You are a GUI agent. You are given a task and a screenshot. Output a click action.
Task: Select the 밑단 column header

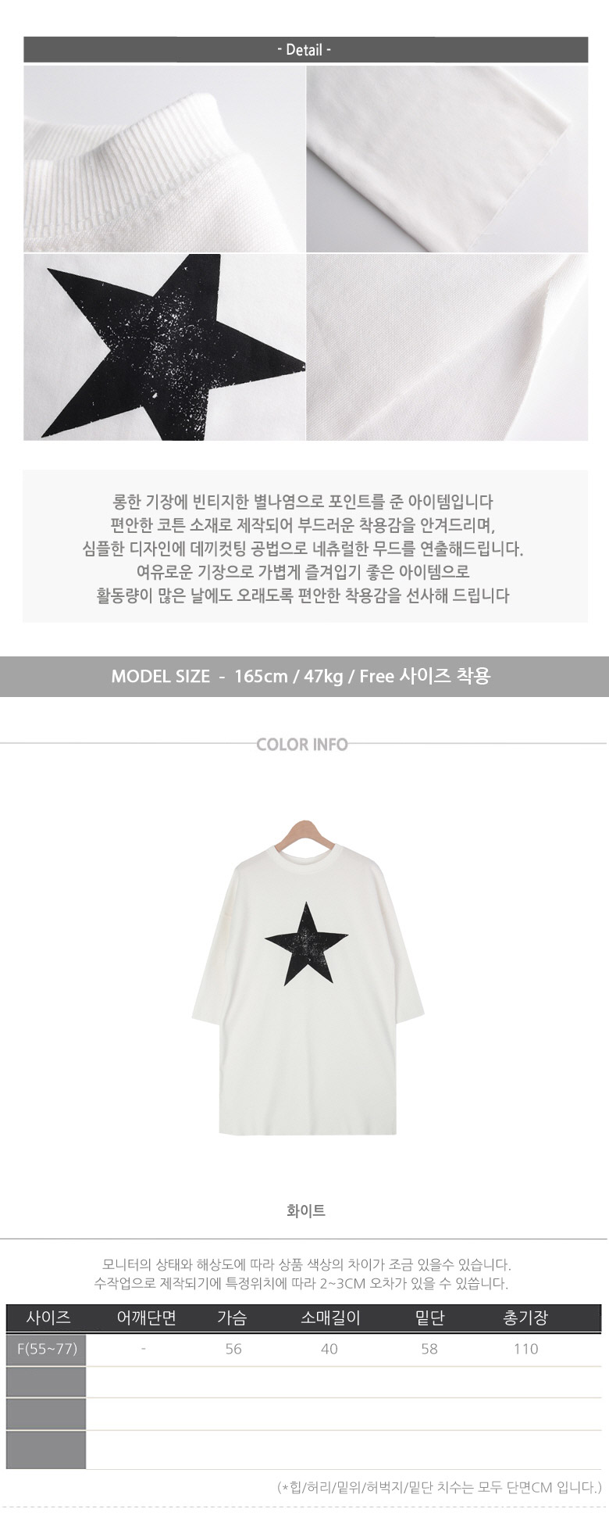[429, 1317]
